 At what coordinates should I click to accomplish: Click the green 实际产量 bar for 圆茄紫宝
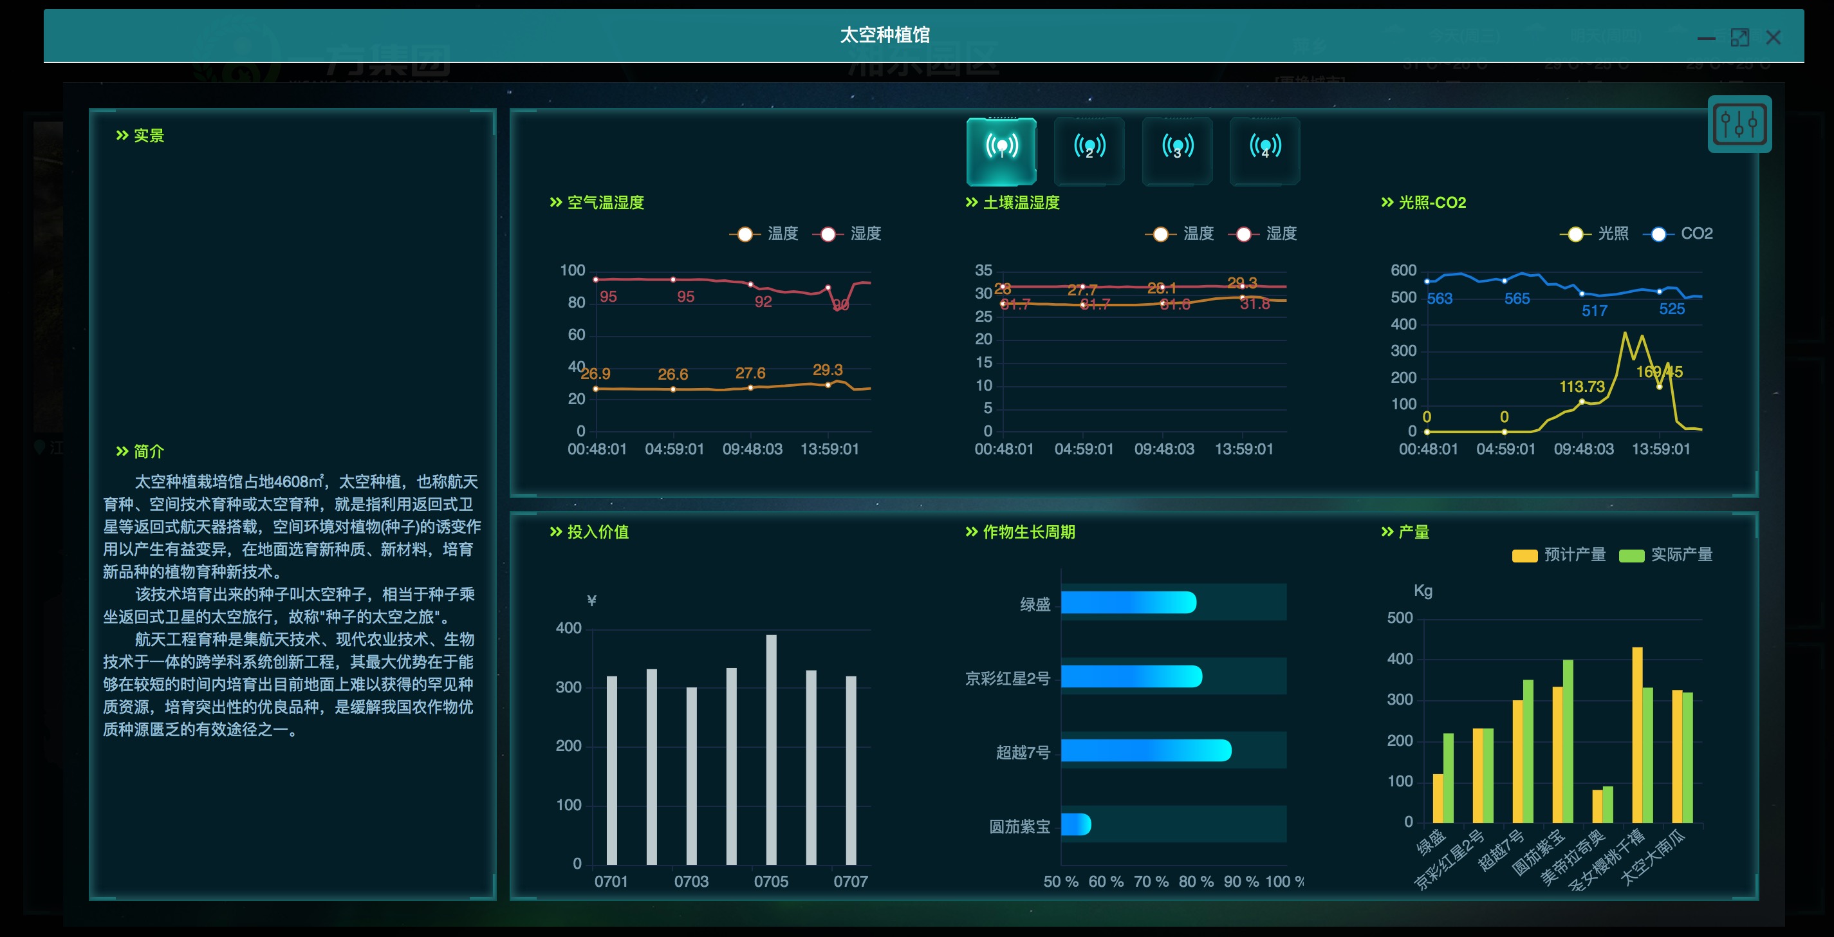(1568, 741)
